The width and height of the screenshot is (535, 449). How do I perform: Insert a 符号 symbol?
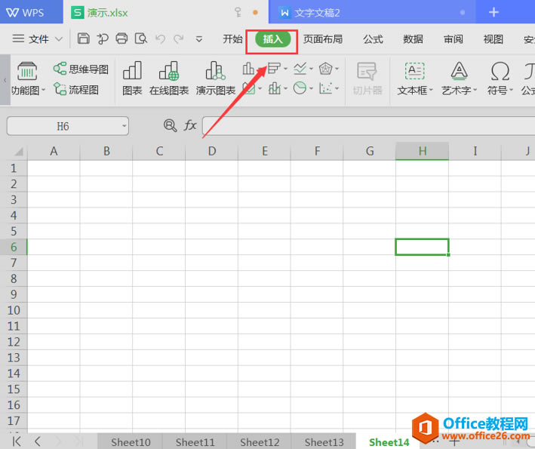pyautogui.click(x=500, y=78)
